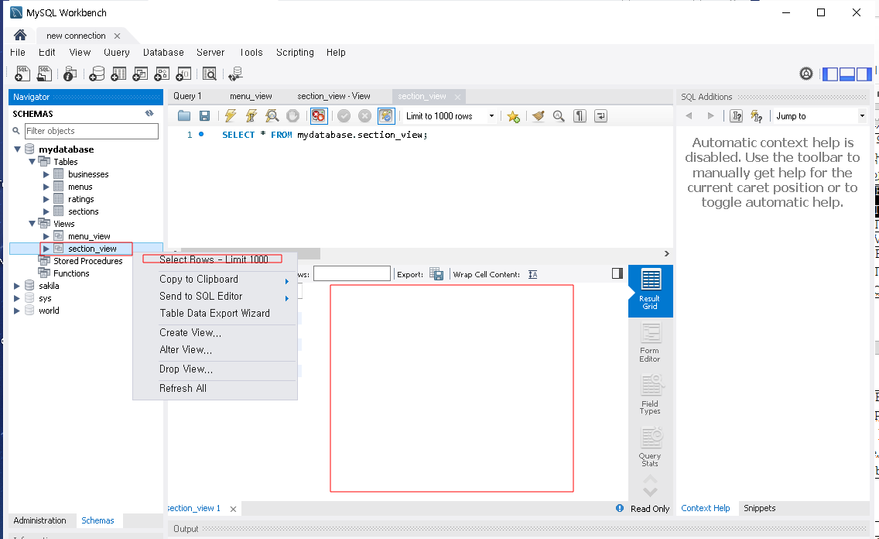This screenshot has height=539, width=879.
Task: Toggle the result set side panel
Action: [x=617, y=273]
